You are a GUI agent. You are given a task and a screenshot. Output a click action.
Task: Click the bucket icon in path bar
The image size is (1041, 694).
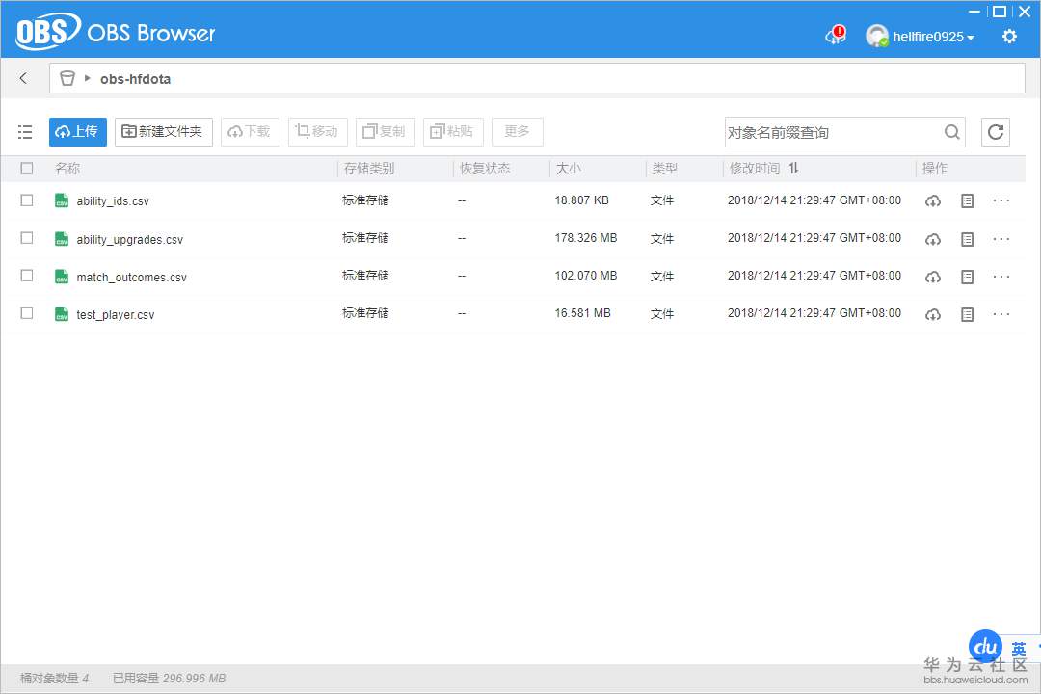[67, 78]
